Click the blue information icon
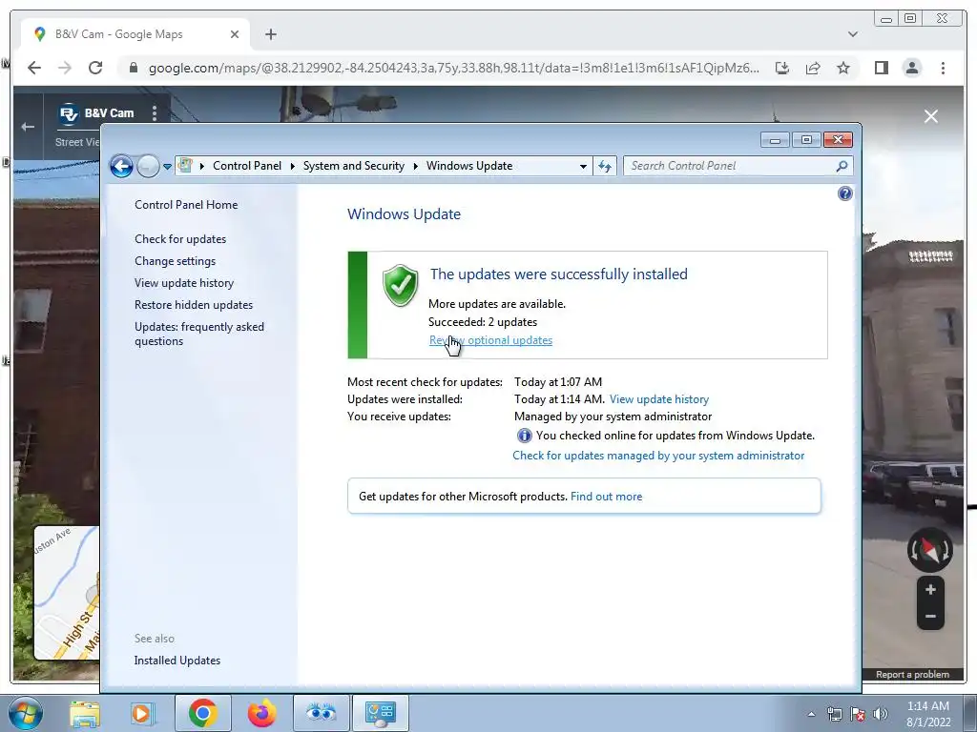Image resolution: width=977 pixels, height=732 pixels. (524, 436)
